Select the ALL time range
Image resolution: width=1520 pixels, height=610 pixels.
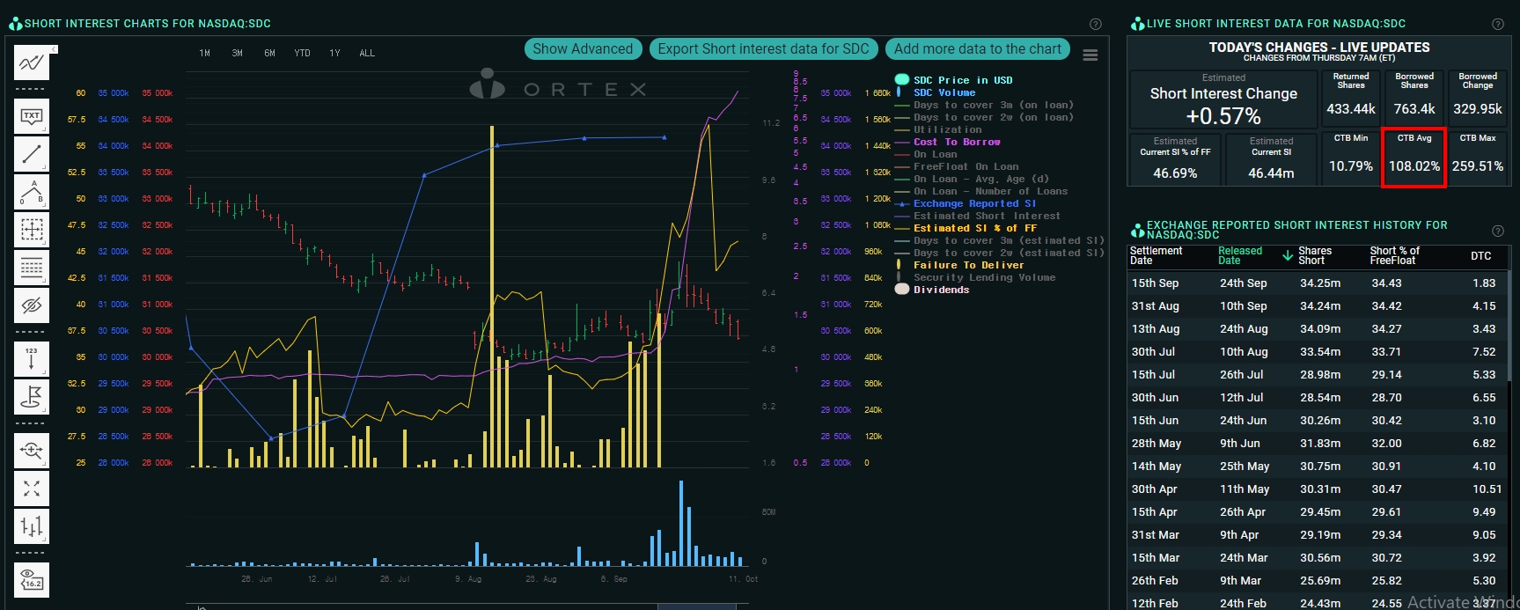coord(367,53)
